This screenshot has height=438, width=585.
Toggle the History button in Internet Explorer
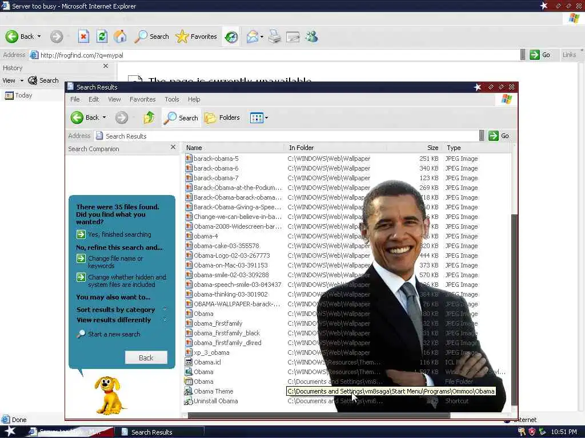[x=231, y=36]
